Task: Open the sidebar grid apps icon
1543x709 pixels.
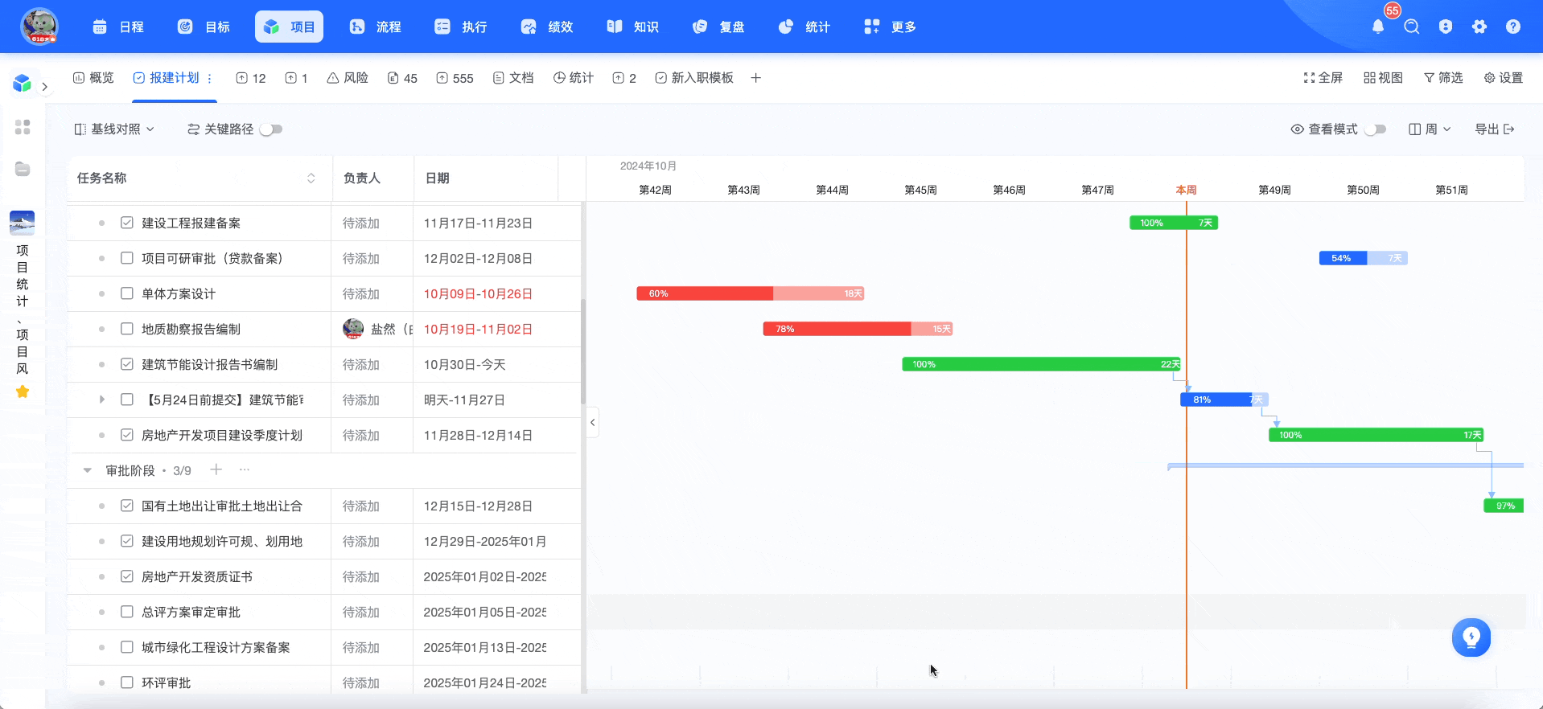Action: pyautogui.click(x=23, y=127)
